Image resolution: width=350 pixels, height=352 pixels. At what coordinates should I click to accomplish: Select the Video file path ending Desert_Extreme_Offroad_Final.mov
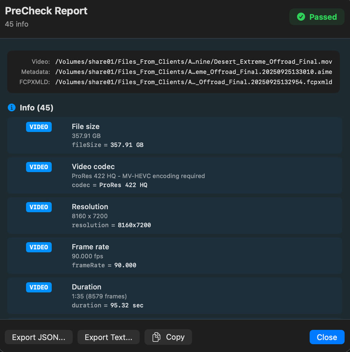pyautogui.click(x=193, y=62)
